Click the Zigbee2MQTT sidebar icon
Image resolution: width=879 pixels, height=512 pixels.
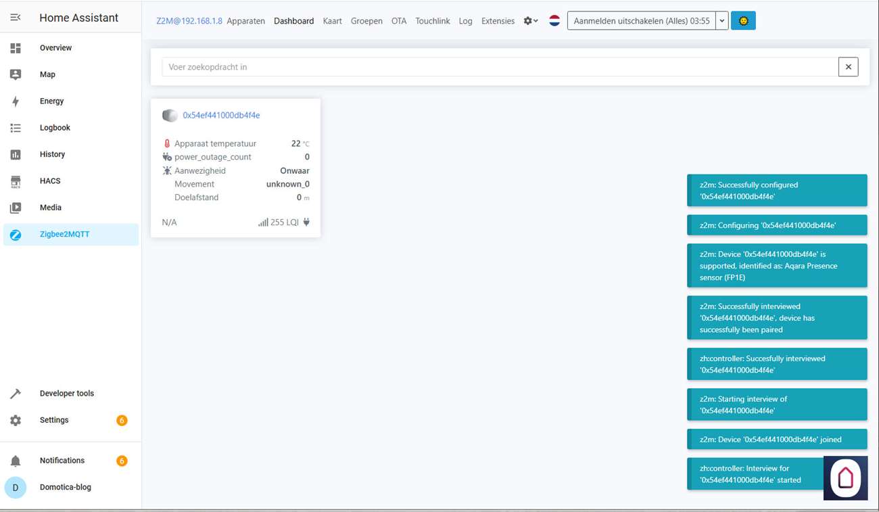(16, 235)
